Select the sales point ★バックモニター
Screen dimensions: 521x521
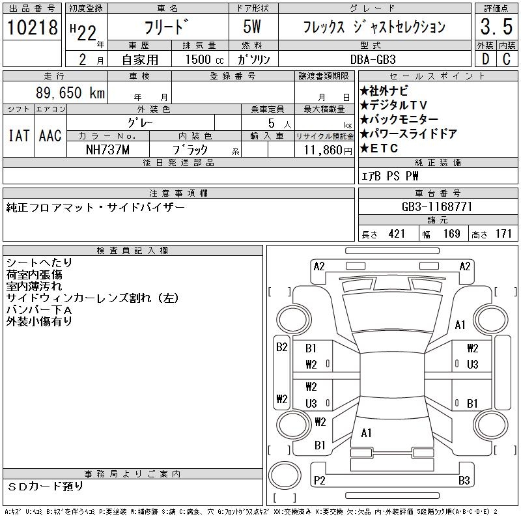click(x=399, y=119)
